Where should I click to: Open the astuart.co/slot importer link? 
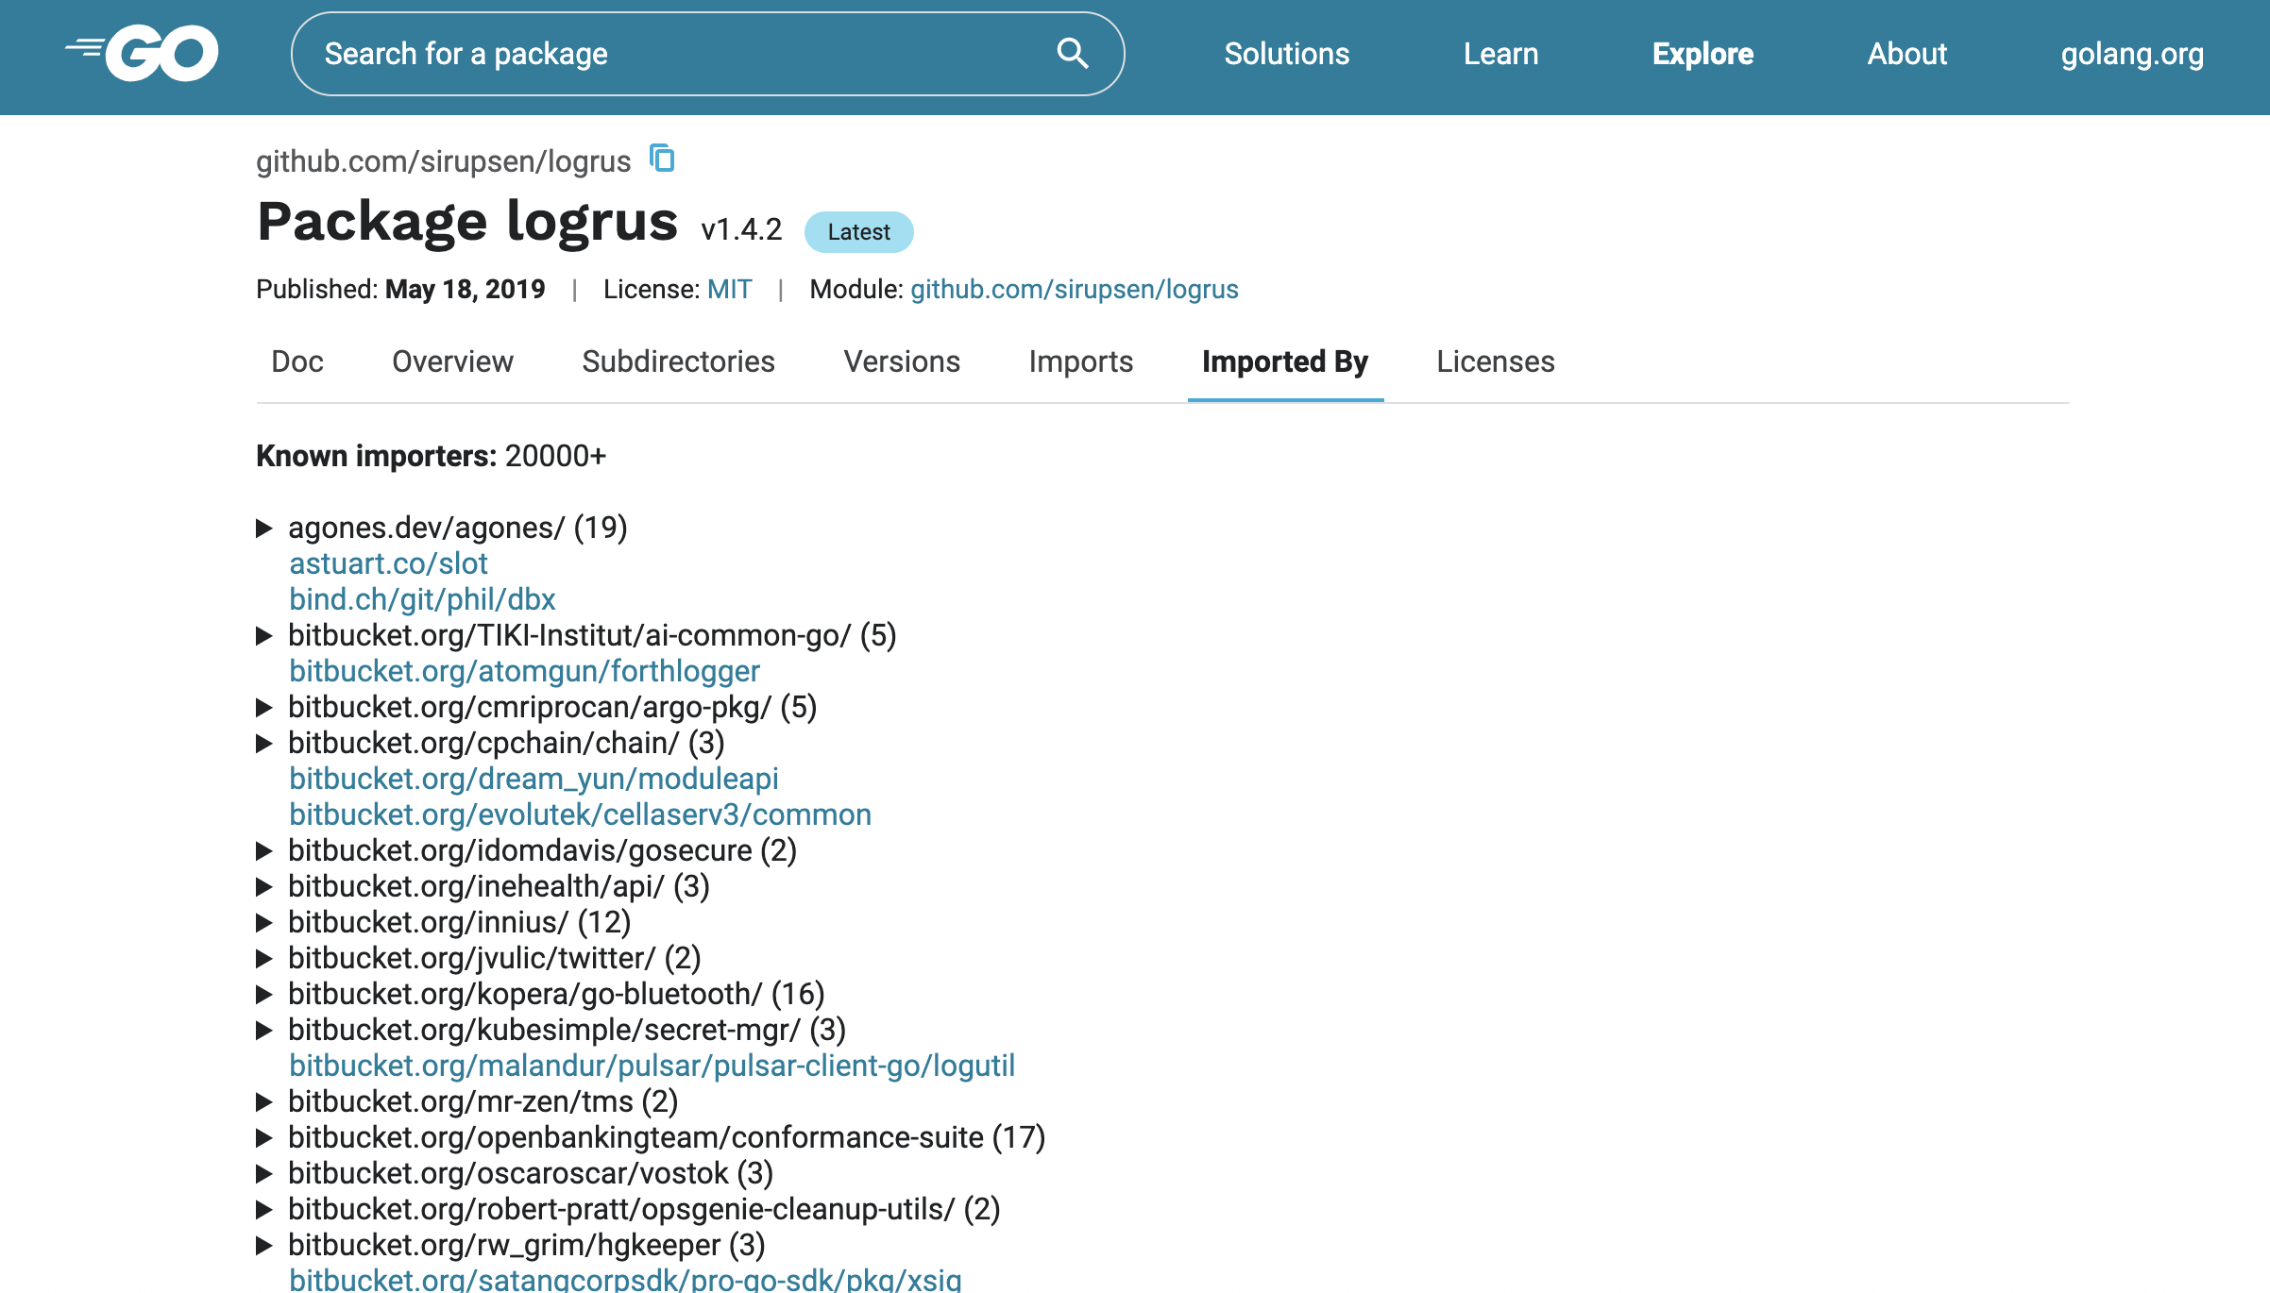point(388,563)
